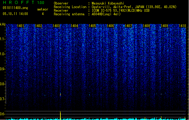Click the 0.8 kHz axis label
This screenshot has height=120, width=189.
pos(2,84)
